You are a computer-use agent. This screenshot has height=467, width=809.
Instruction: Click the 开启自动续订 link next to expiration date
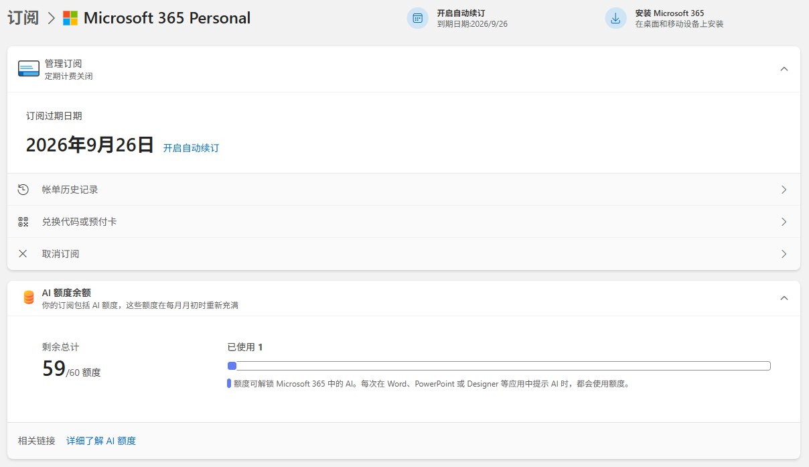click(191, 148)
